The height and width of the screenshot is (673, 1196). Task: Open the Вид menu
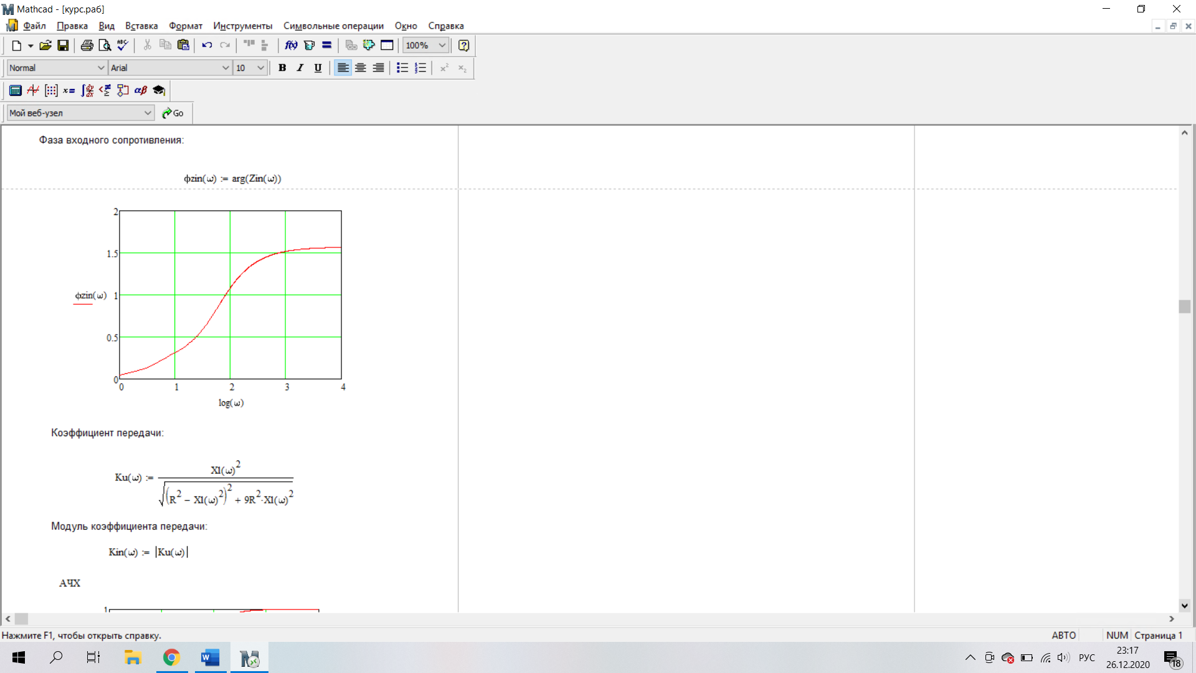pyautogui.click(x=107, y=26)
